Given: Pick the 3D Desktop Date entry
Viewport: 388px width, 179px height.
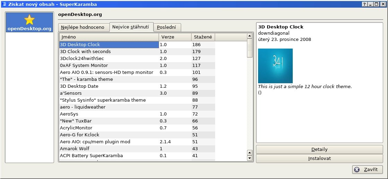Looking at the screenshot, I should (x=137, y=86).
